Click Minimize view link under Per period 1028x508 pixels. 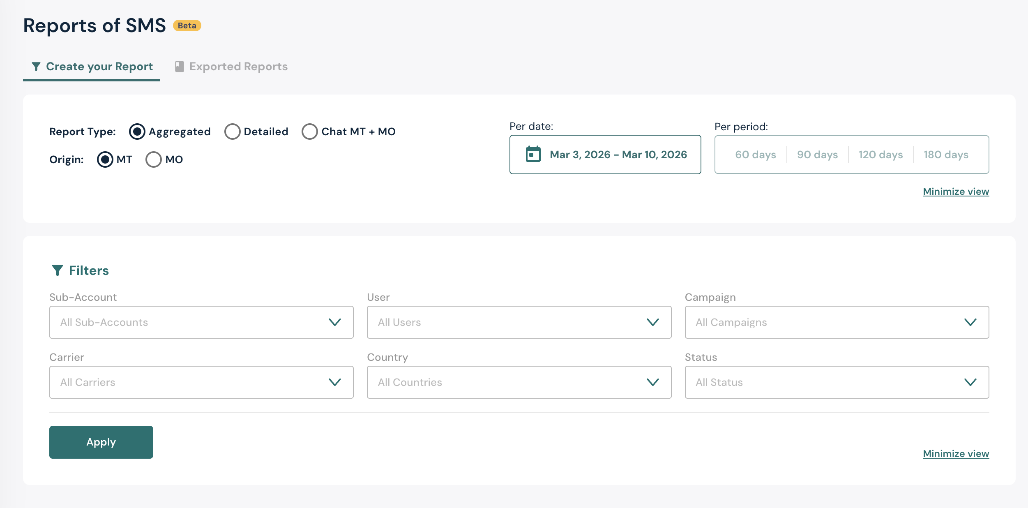tap(956, 192)
